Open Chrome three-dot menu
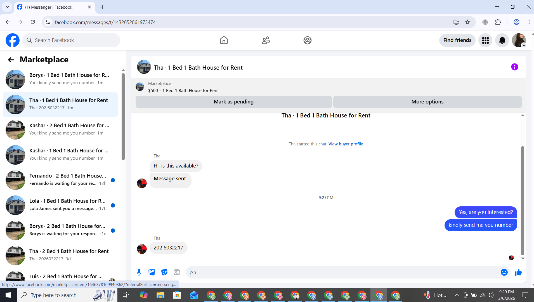This screenshot has width=534, height=302. [x=529, y=22]
